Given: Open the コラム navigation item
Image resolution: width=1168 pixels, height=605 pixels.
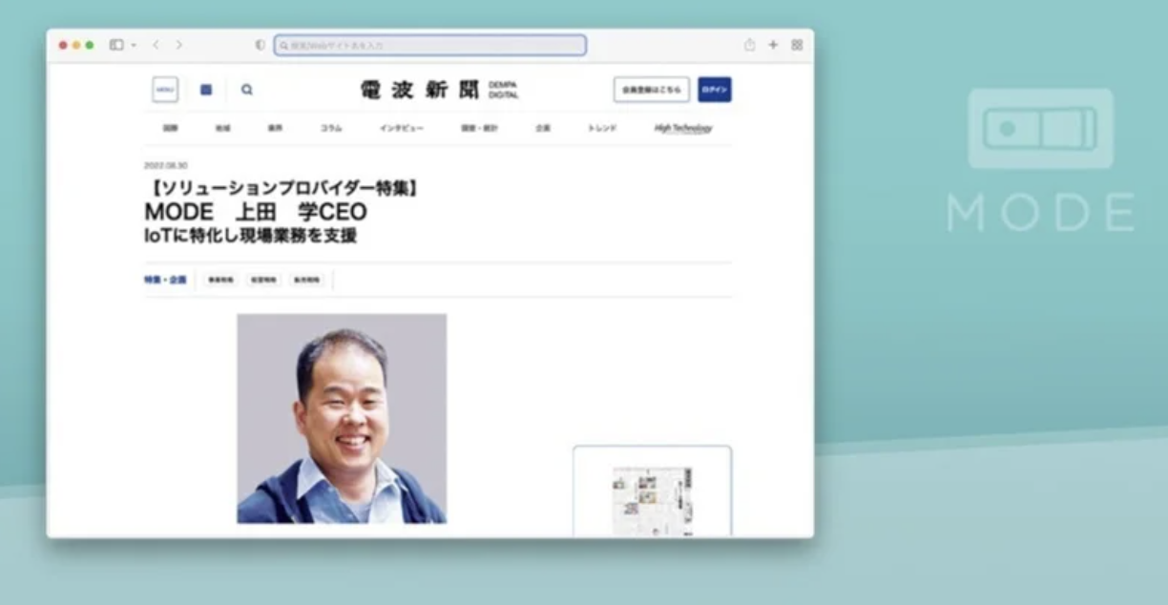Looking at the screenshot, I should pyautogui.click(x=331, y=128).
